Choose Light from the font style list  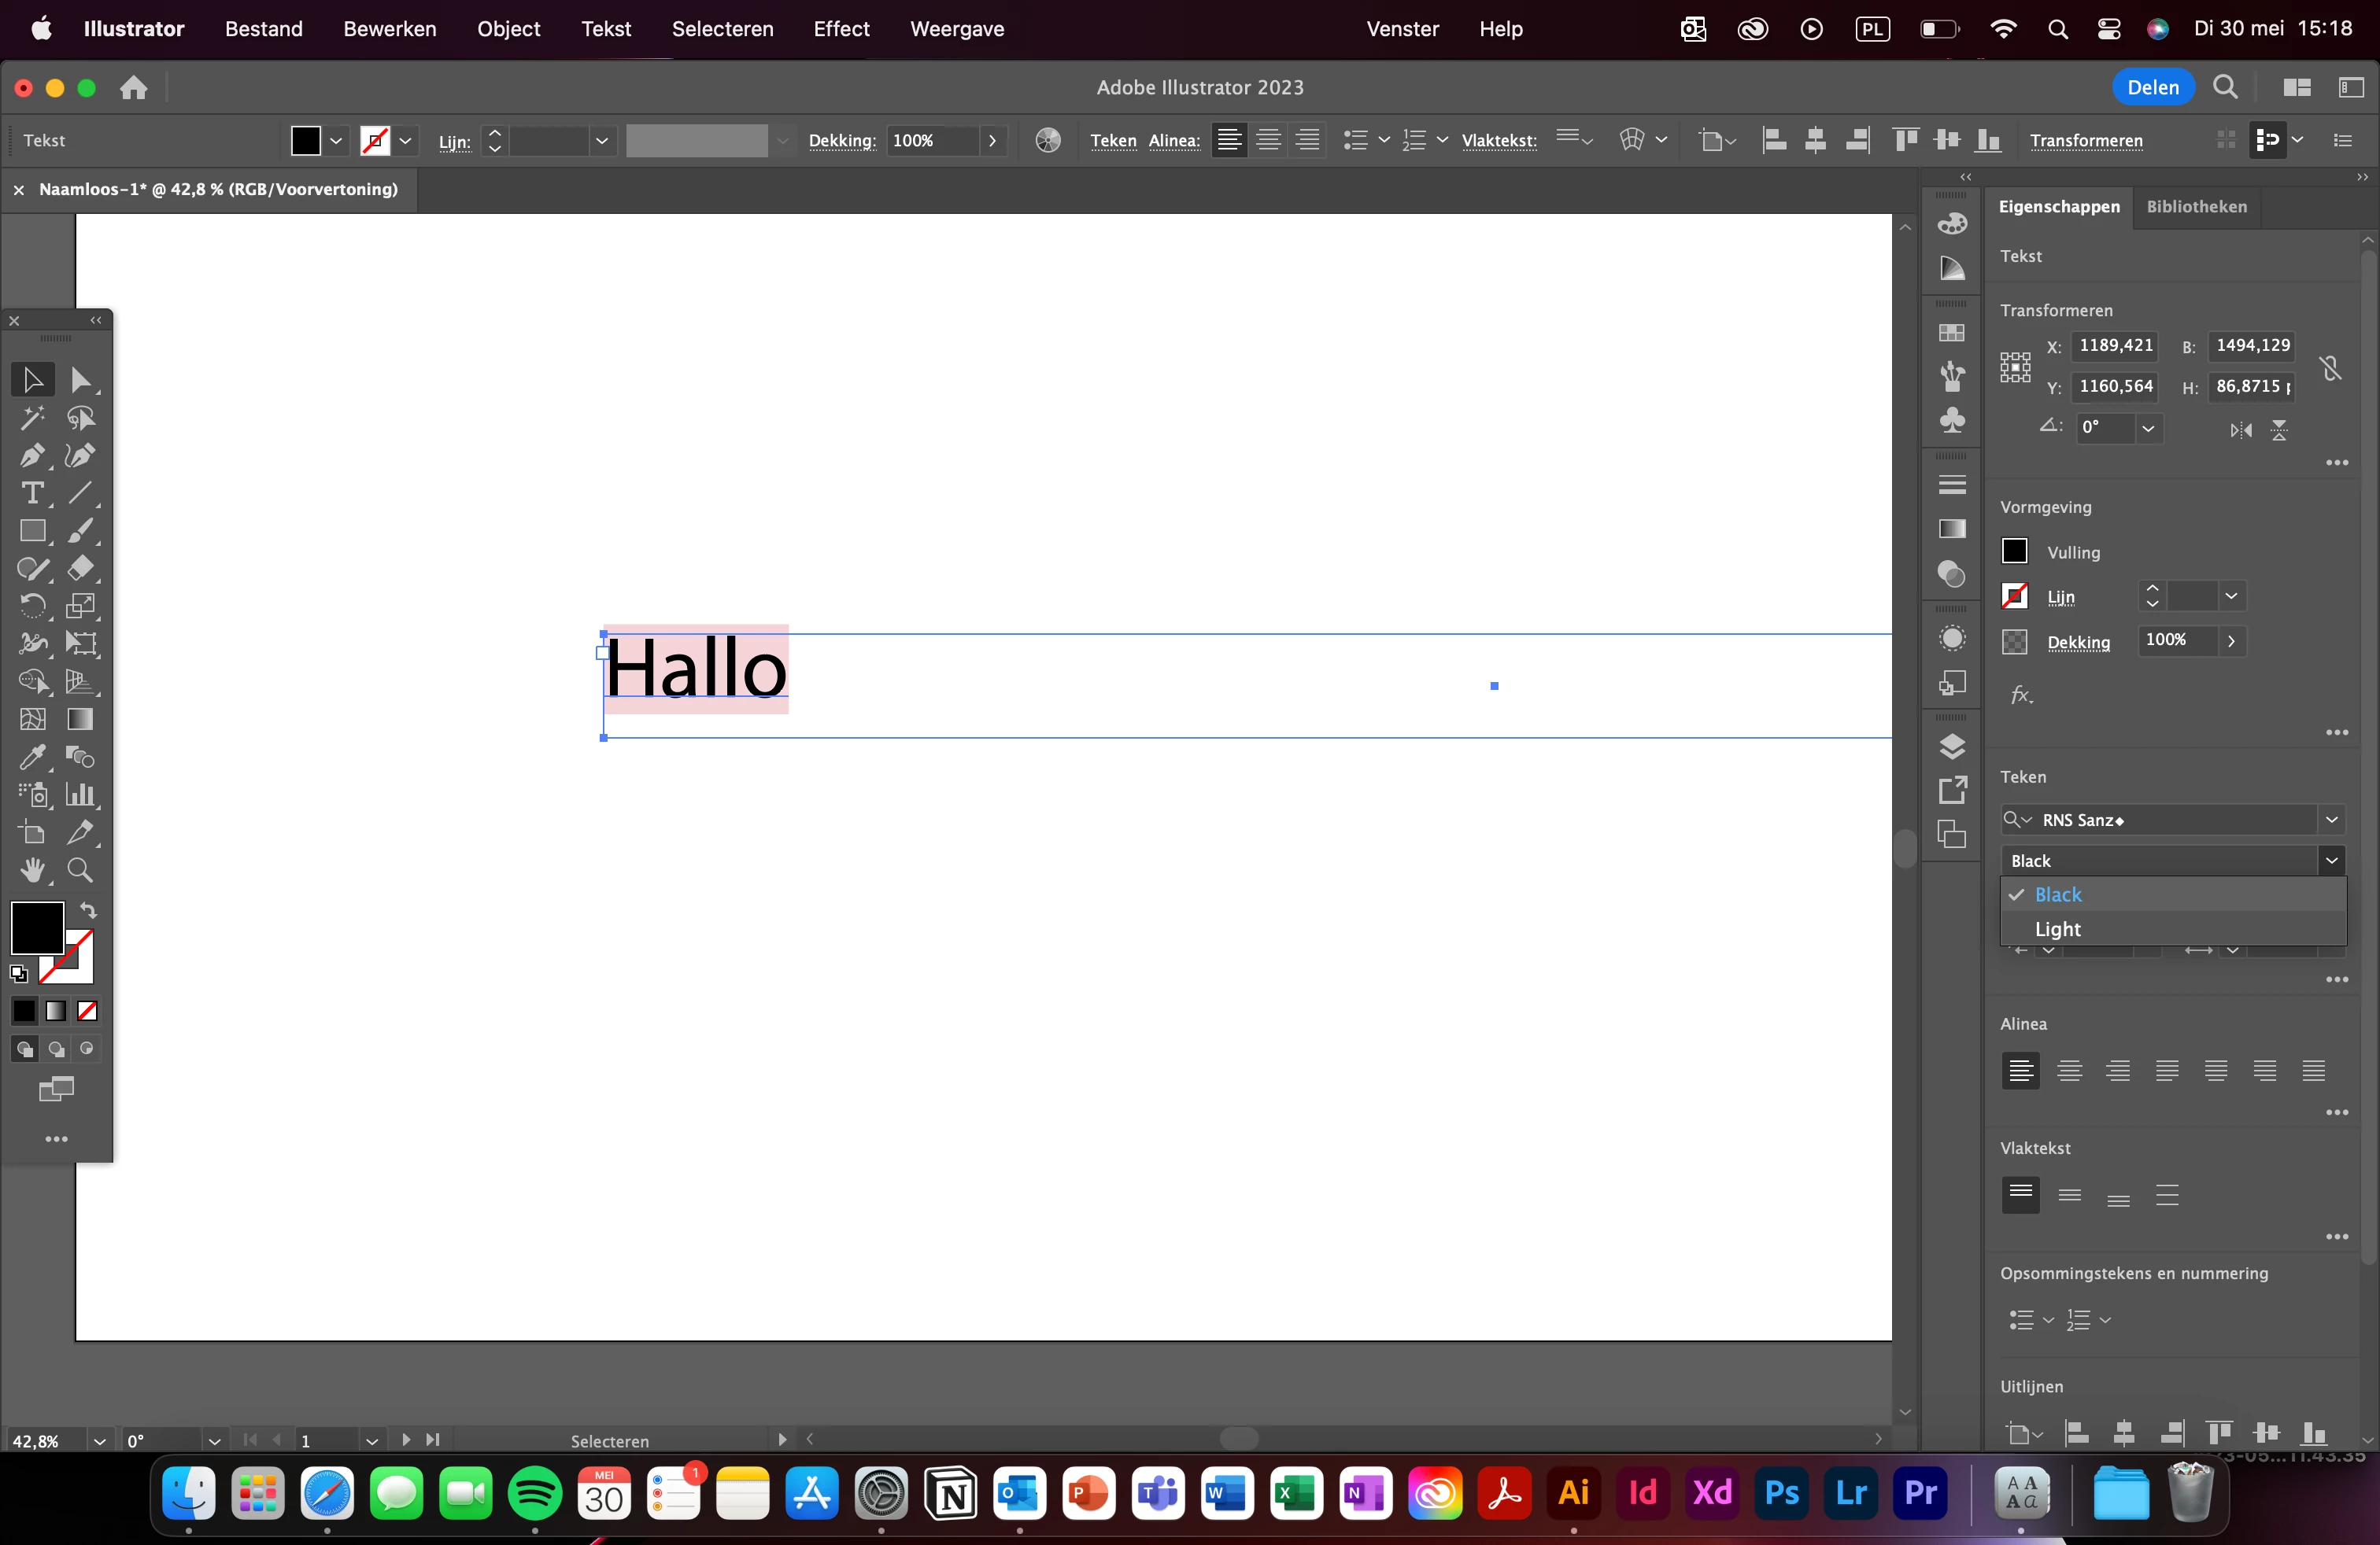2058,929
